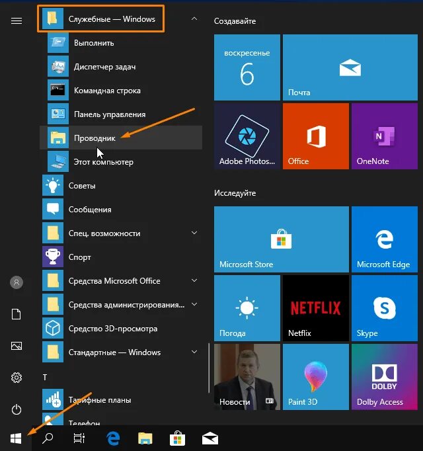Open the Netflix tile

[316, 307]
